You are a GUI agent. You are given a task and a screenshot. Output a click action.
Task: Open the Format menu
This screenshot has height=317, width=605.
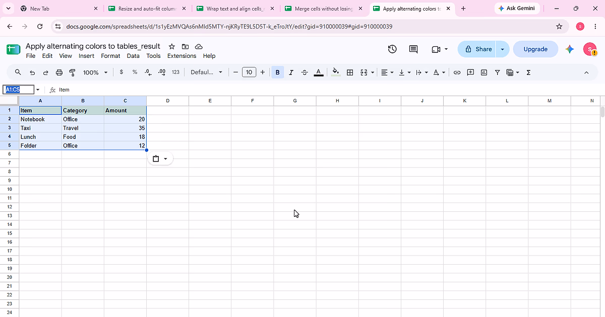click(110, 56)
